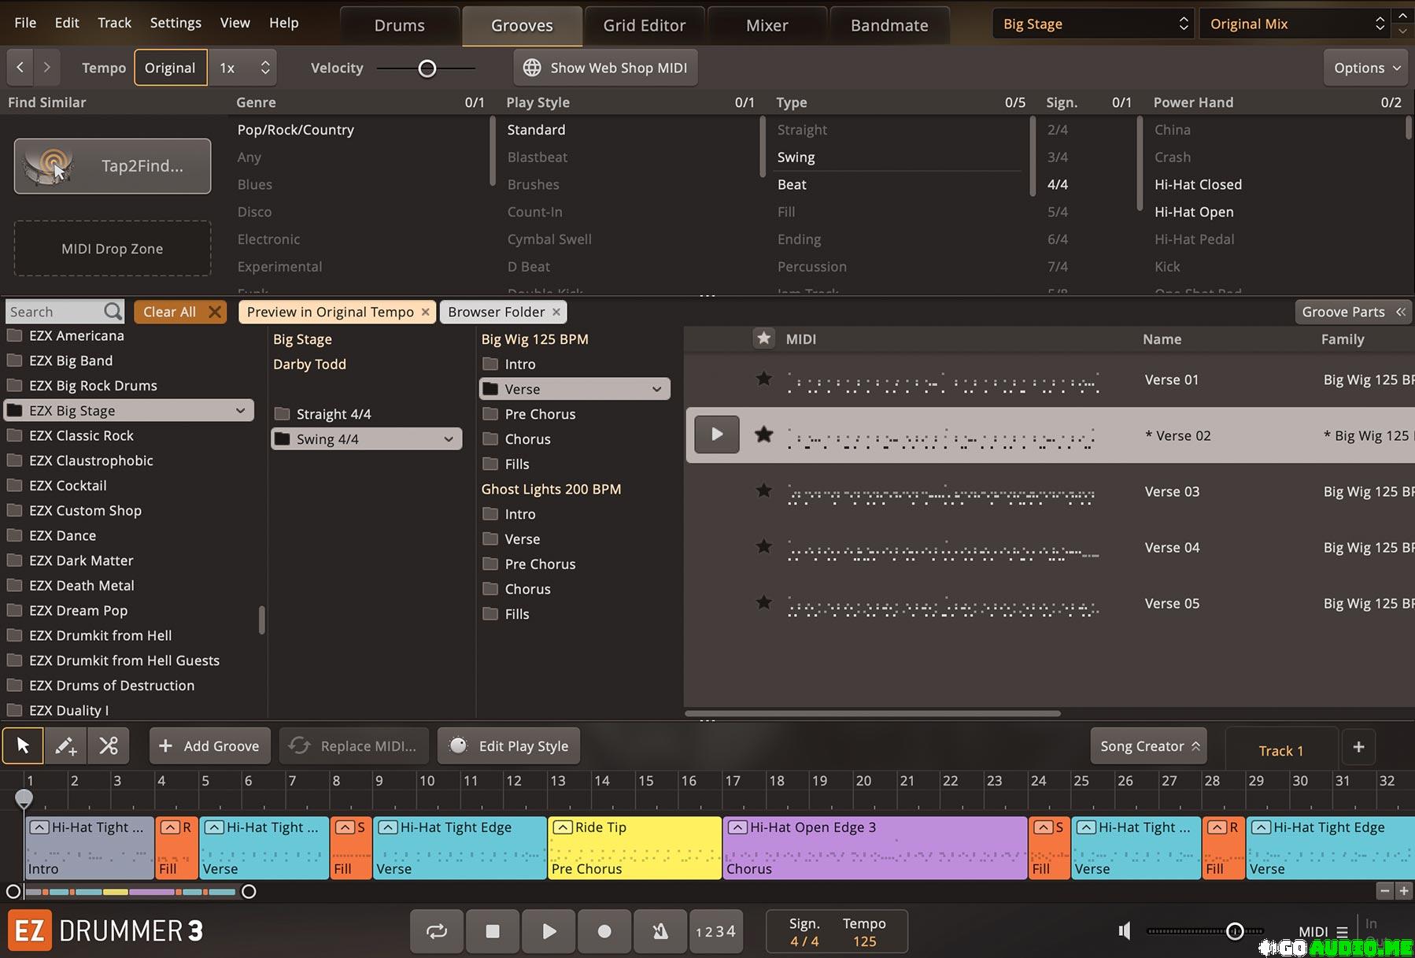1415x958 pixels.
Task: Click the Replace MIDI button
Action: coord(353,746)
